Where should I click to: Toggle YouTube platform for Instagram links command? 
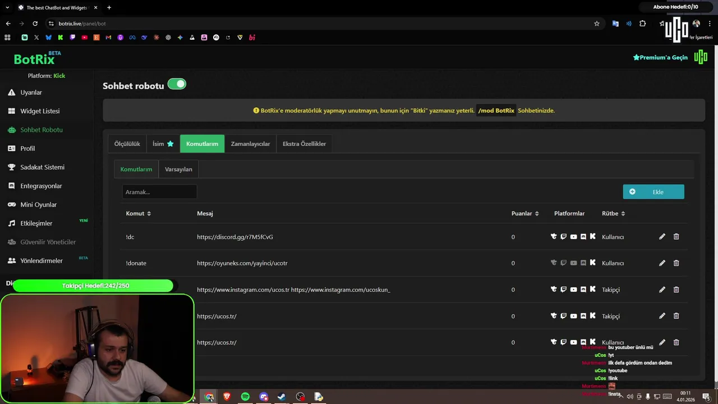click(573, 290)
